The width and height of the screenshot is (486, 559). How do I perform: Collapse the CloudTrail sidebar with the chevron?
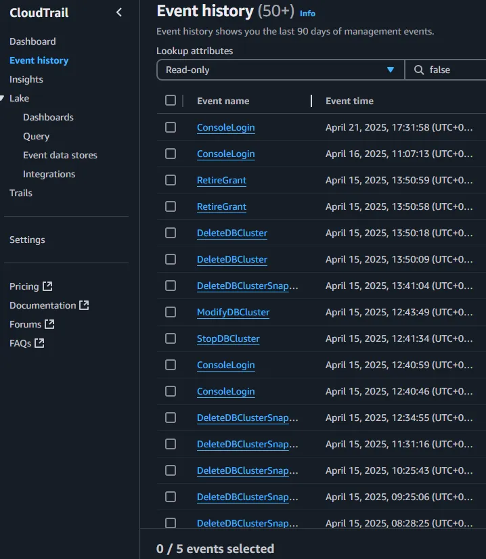[119, 12]
